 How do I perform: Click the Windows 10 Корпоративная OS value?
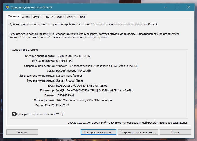point(97,66)
